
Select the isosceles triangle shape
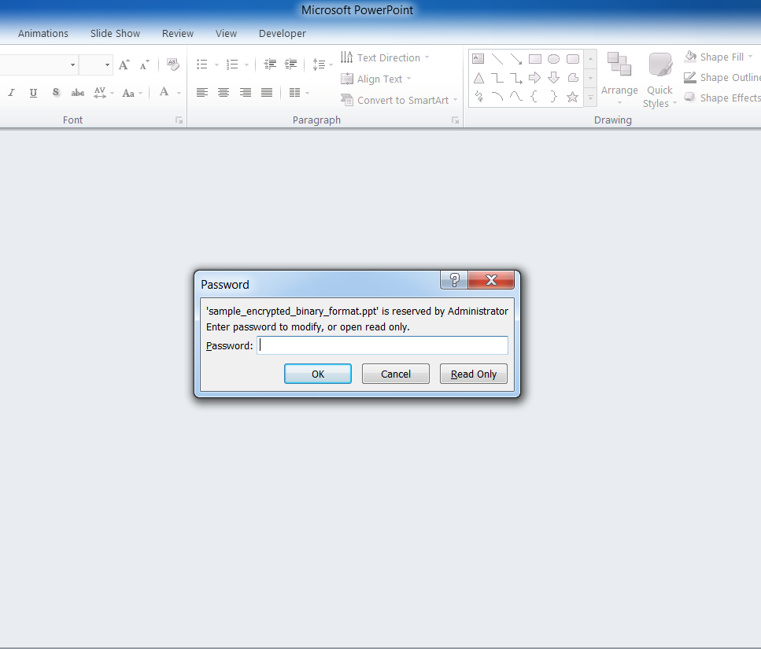[478, 78]
